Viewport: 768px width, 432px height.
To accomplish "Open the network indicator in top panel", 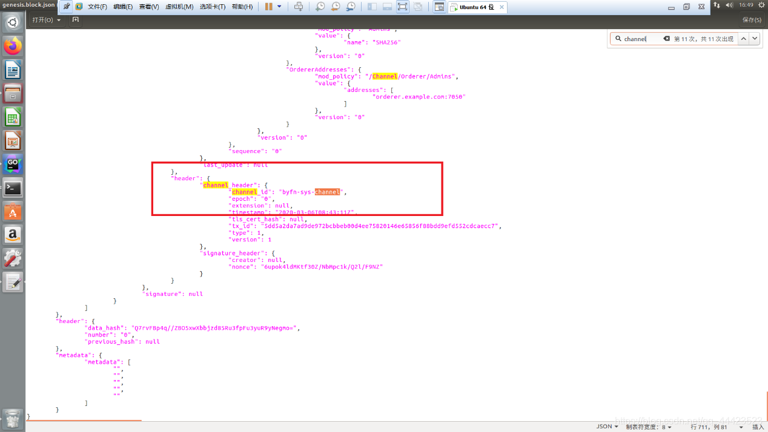I will pos(717,5).
